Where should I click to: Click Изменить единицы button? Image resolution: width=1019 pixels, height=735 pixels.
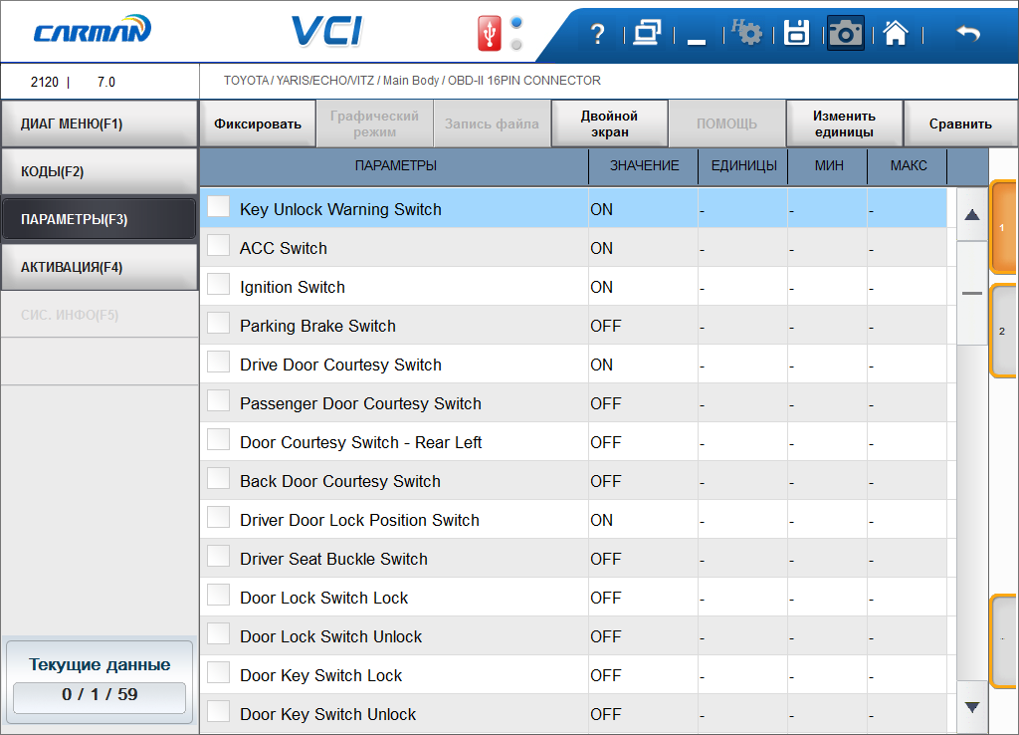coord(844,123)
